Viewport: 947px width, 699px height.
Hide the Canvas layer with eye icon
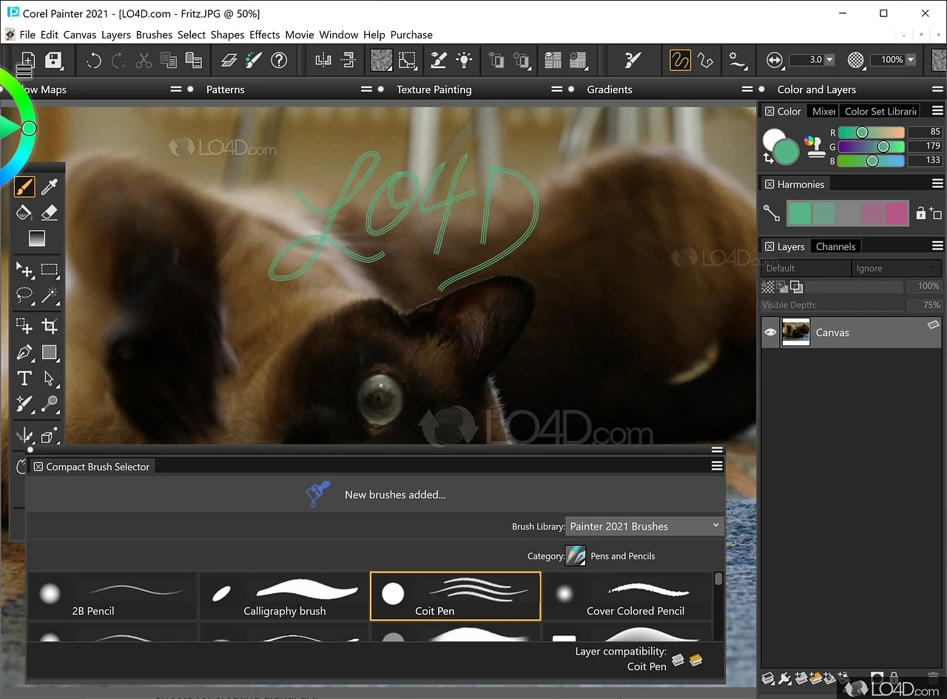tap(771, 333)
